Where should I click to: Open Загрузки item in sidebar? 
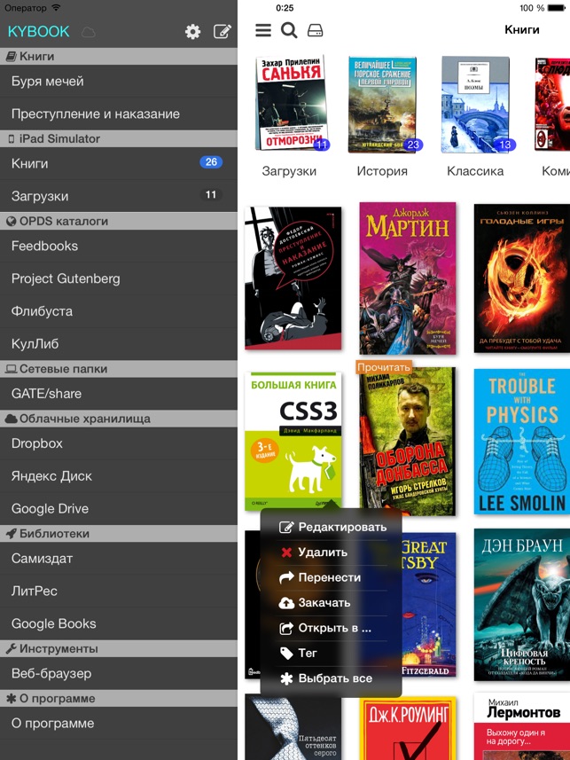pos(119,196)
